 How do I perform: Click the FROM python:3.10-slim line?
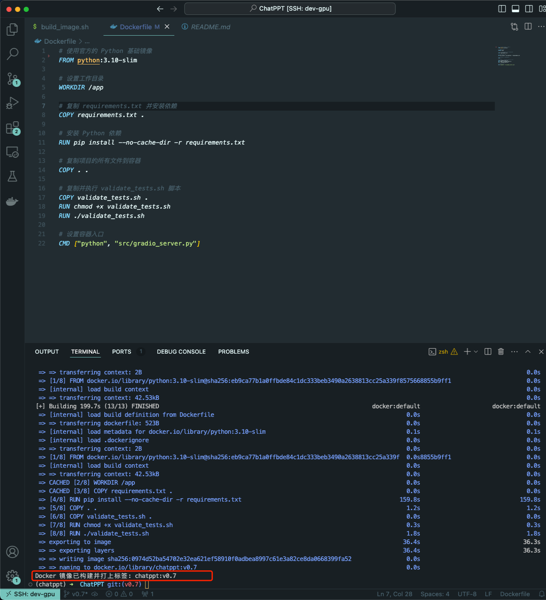pos(98,60)
